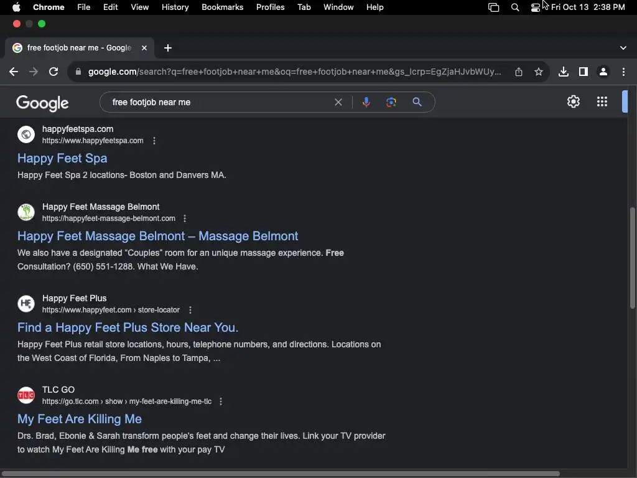Click the address bar URL
This screenshot has height=478, width=637.
(294, 72)
